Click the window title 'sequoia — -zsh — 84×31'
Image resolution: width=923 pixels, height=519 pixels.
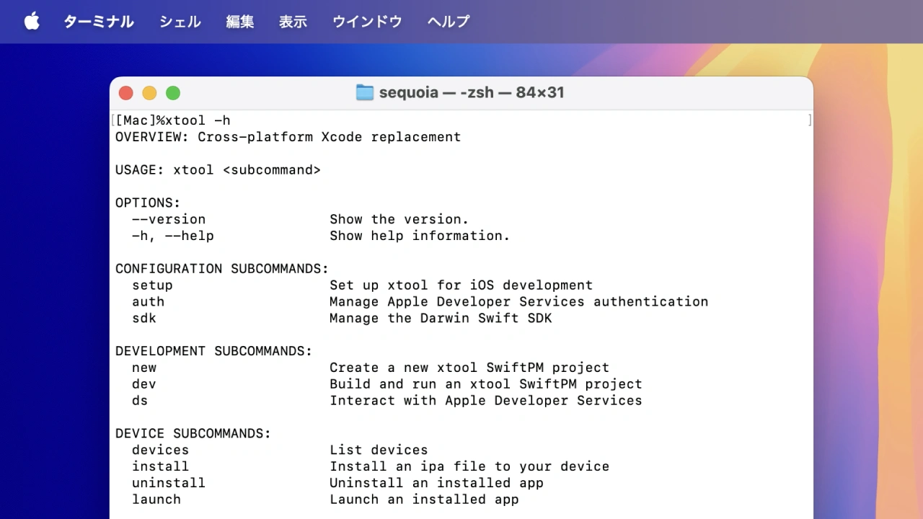tap(472, 93)
